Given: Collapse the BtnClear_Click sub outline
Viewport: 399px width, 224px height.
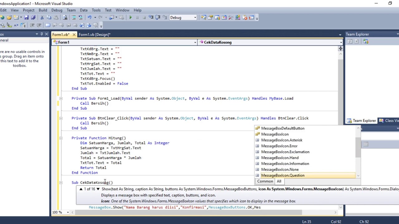Looking at the screenshot, I should pos(61,118).
